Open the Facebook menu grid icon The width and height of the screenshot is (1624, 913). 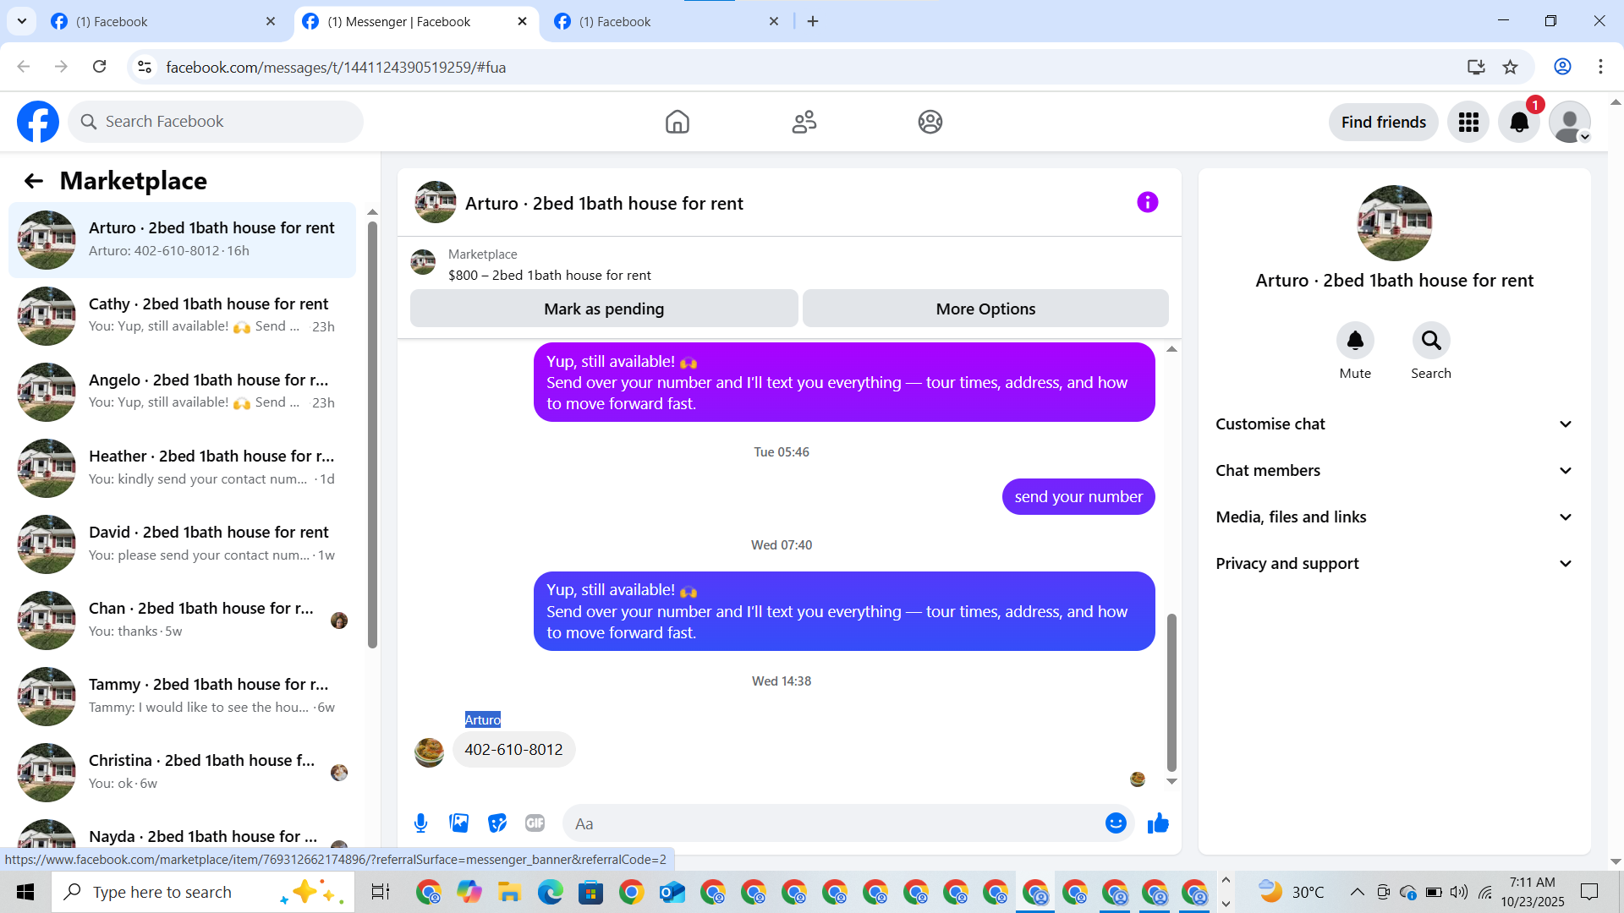click(x=1468, y=123)
